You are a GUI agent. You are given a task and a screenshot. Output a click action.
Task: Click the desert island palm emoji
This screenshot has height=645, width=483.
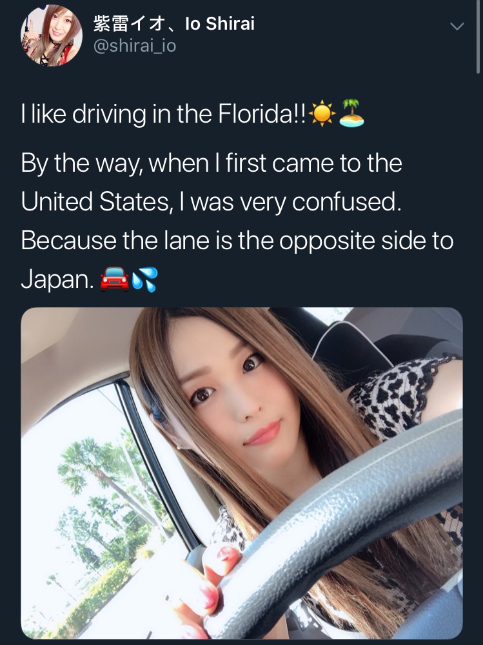351,113
